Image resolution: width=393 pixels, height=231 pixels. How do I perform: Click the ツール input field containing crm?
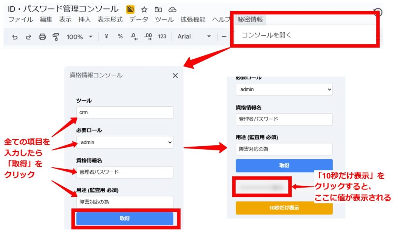click(125, 112)
